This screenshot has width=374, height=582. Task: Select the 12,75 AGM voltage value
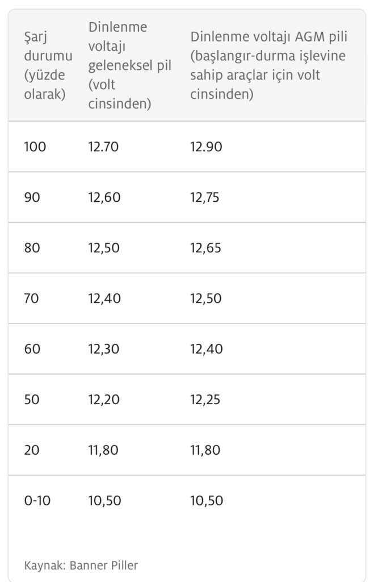coord(204,197)
